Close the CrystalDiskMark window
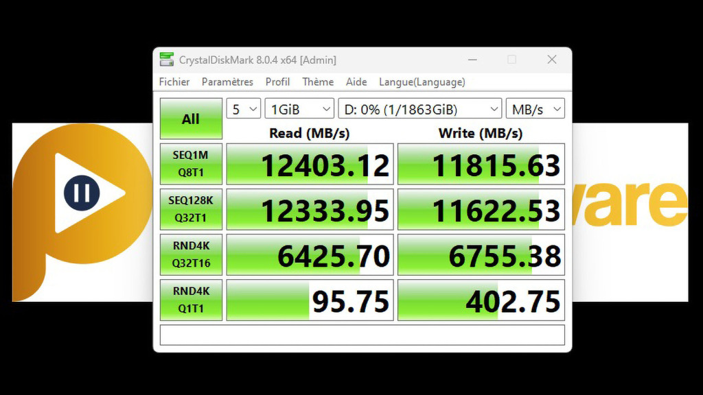 click(551, 60)
